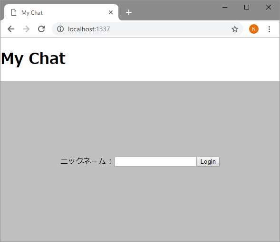This screenshot has height=242, width=280.
Task: Open a new browser tab
Action: tap(129, 12)
